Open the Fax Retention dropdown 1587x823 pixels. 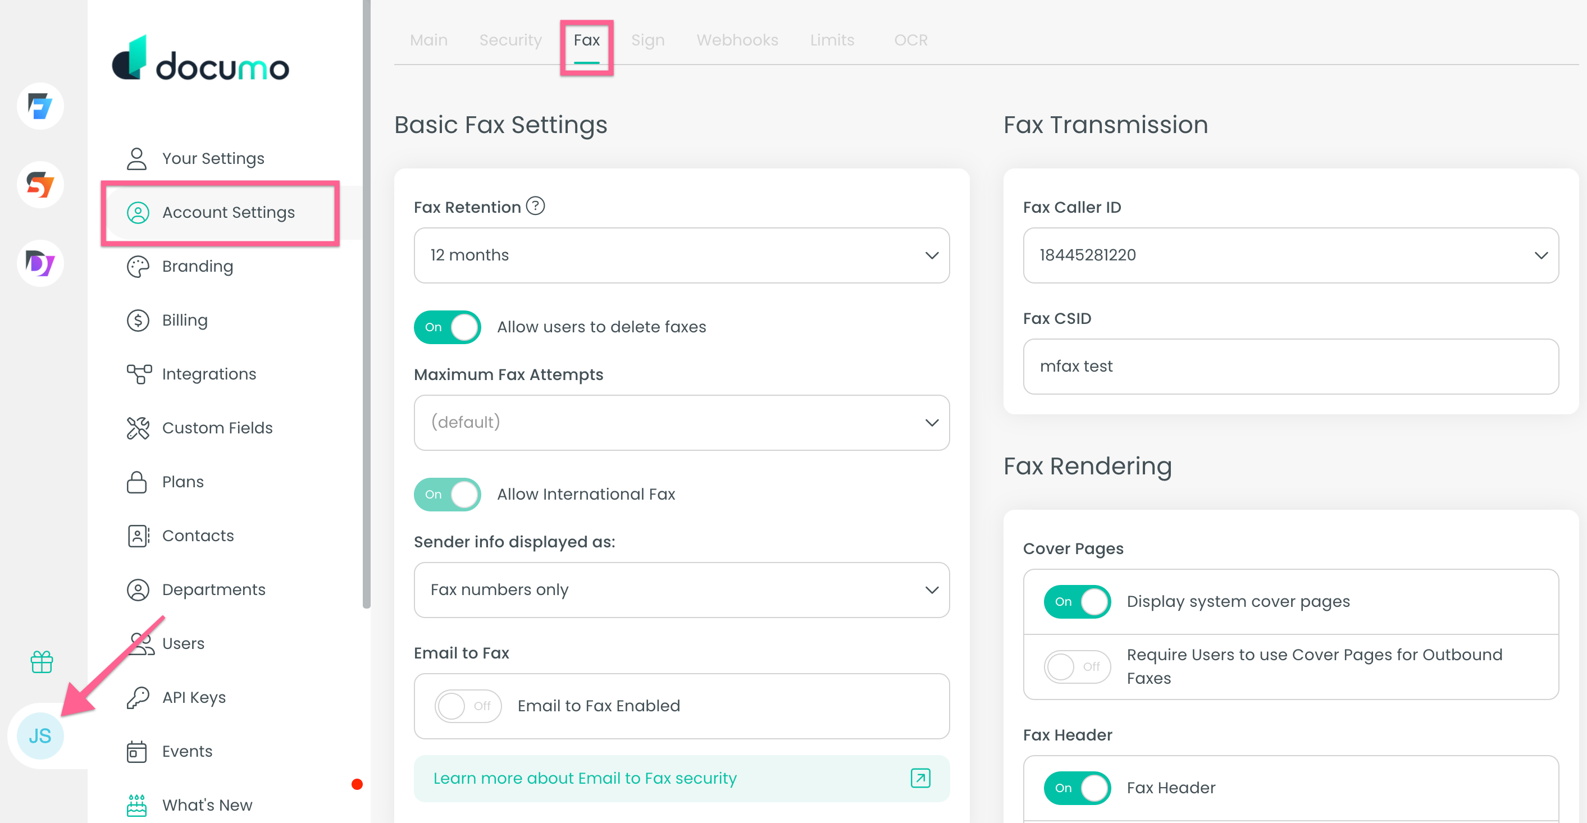[x=681, y=255]
